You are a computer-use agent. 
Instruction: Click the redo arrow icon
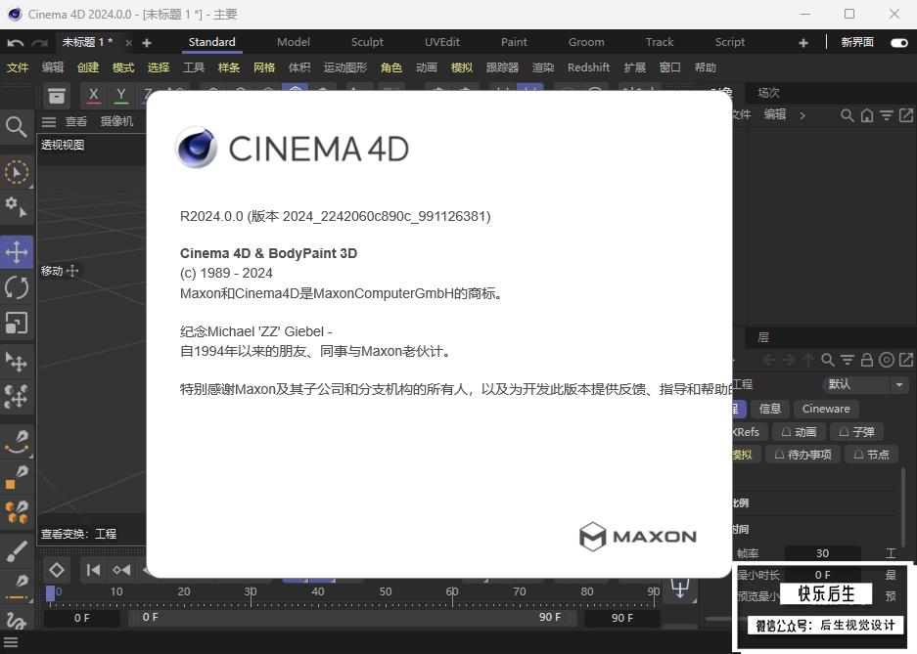[x=40, y=43]
